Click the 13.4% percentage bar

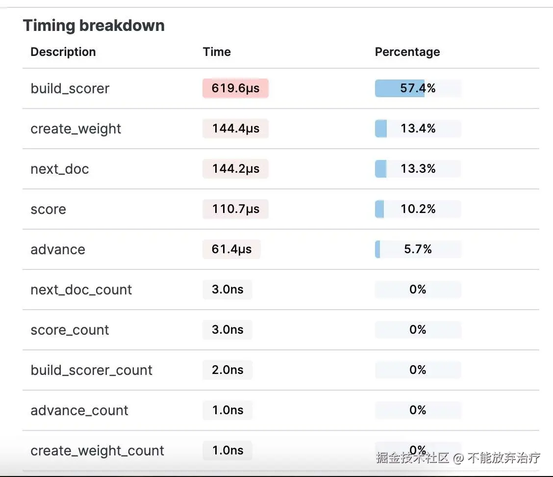pyautogui.click(x=418, y=129)
